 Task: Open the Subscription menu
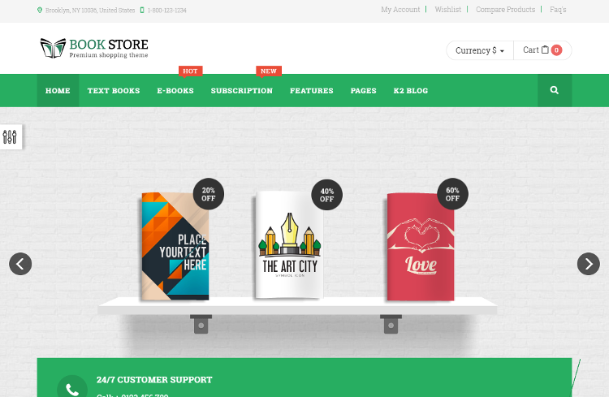click(242, 90)
